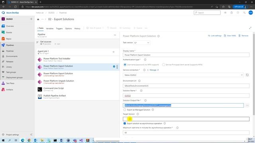Select Service Principal/client secret authentication
Viewport: 255px width, 143px height.
163,65
